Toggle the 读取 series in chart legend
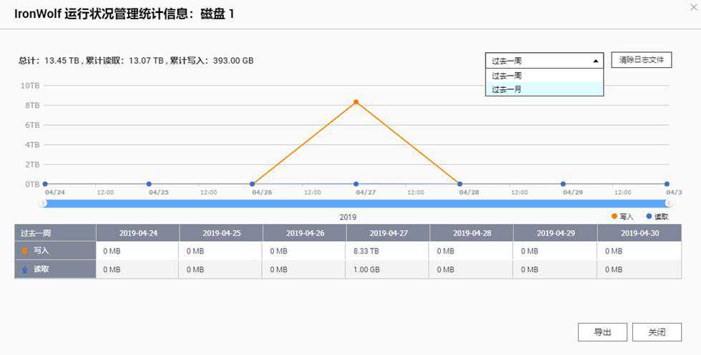The width and height of the screenshot is (701, 355). (657, 216)
